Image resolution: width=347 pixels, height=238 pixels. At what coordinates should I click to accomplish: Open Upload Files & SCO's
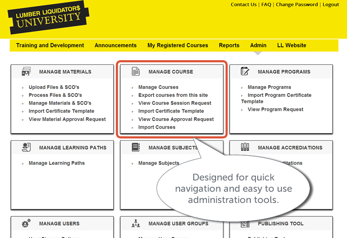[x=54, y=87]
